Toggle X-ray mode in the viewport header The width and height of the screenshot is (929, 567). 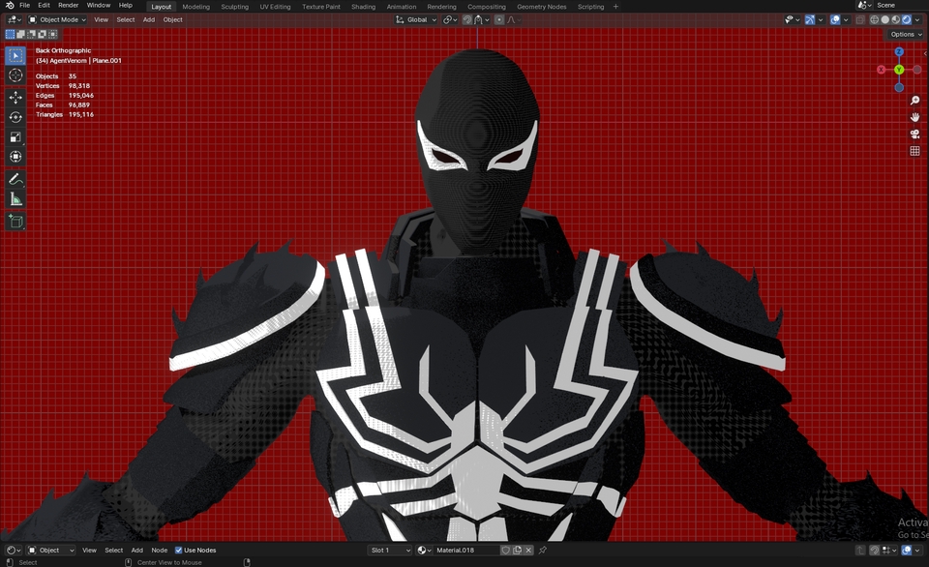click(x=860, y=19)
